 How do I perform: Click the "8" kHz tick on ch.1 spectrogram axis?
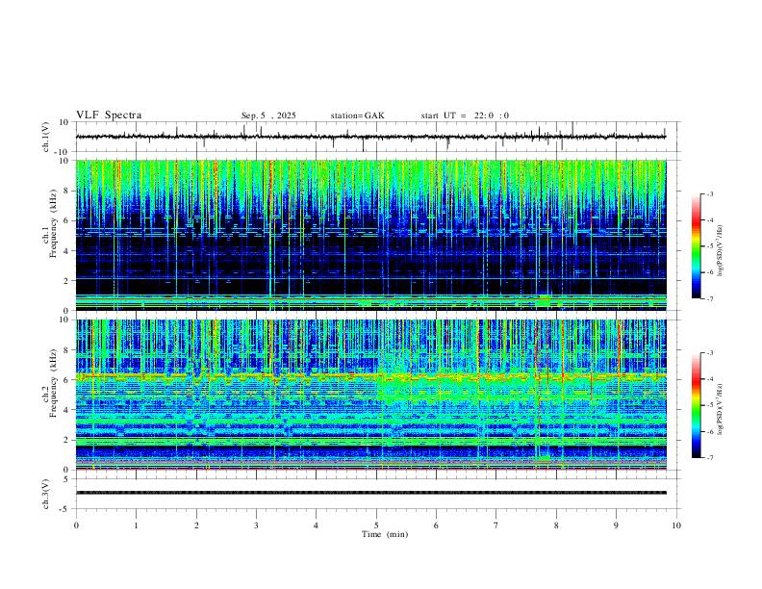click(67, 191)
